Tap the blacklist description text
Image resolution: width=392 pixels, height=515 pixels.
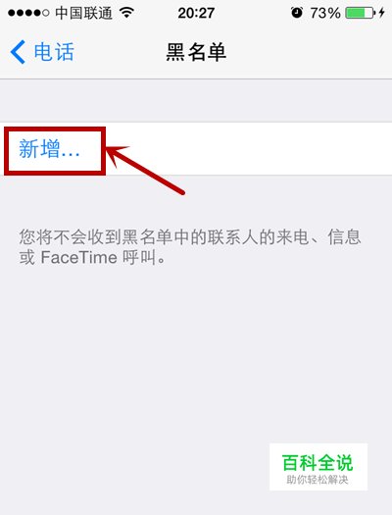click(190, 247)
